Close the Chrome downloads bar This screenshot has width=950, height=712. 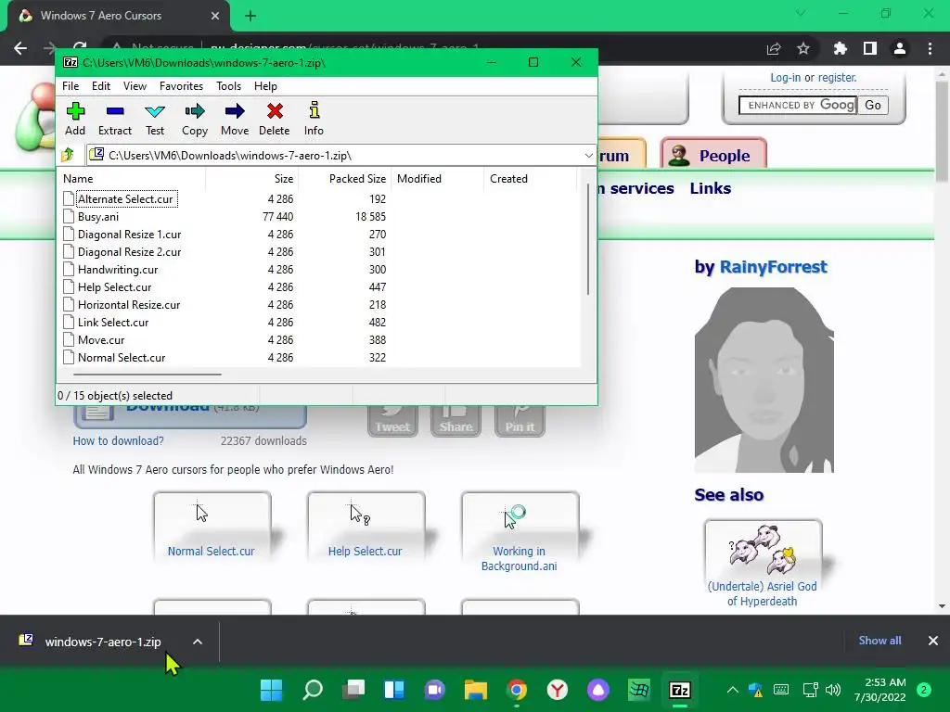933,641
